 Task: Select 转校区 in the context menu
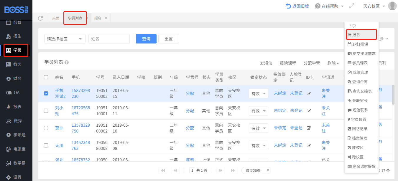point(361,148)
